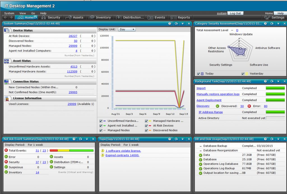Click the red Error icon beside Discovery
The image size is (287, 194).
[249, 106]
